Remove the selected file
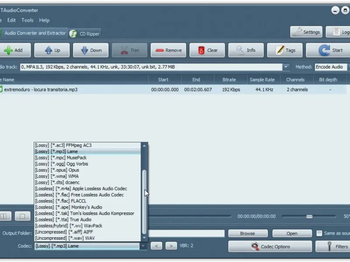 (x=168, y=50)
